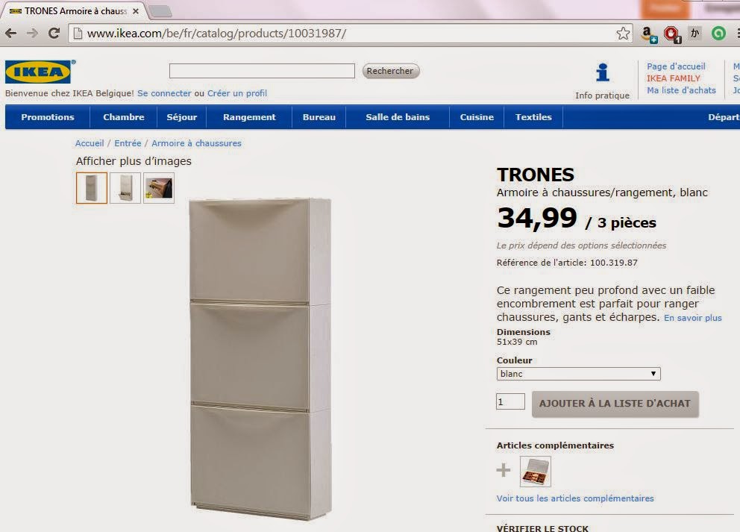Image resolution: width=740 pixels, height=532 pixels.
Task: Focus the IKEA search text field
Action: pos(262,71)
